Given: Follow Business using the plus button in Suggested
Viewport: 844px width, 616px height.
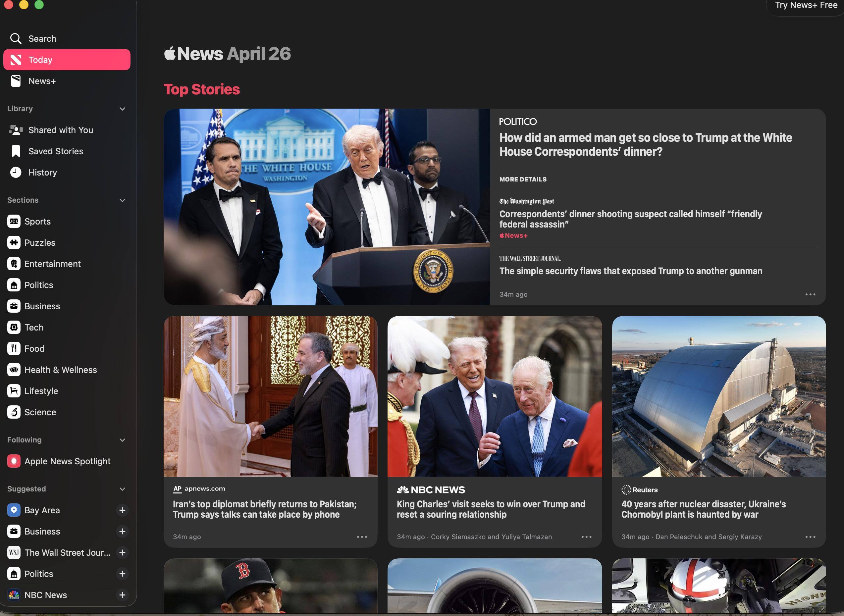Looking at the screenshot, I should click(x=122, y=531).
